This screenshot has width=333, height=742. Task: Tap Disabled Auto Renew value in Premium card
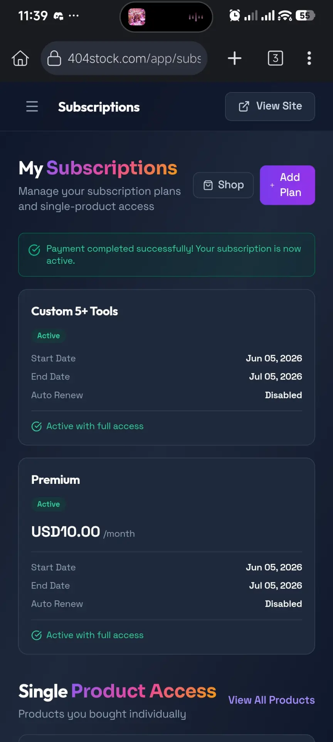(x=283, y=604)
